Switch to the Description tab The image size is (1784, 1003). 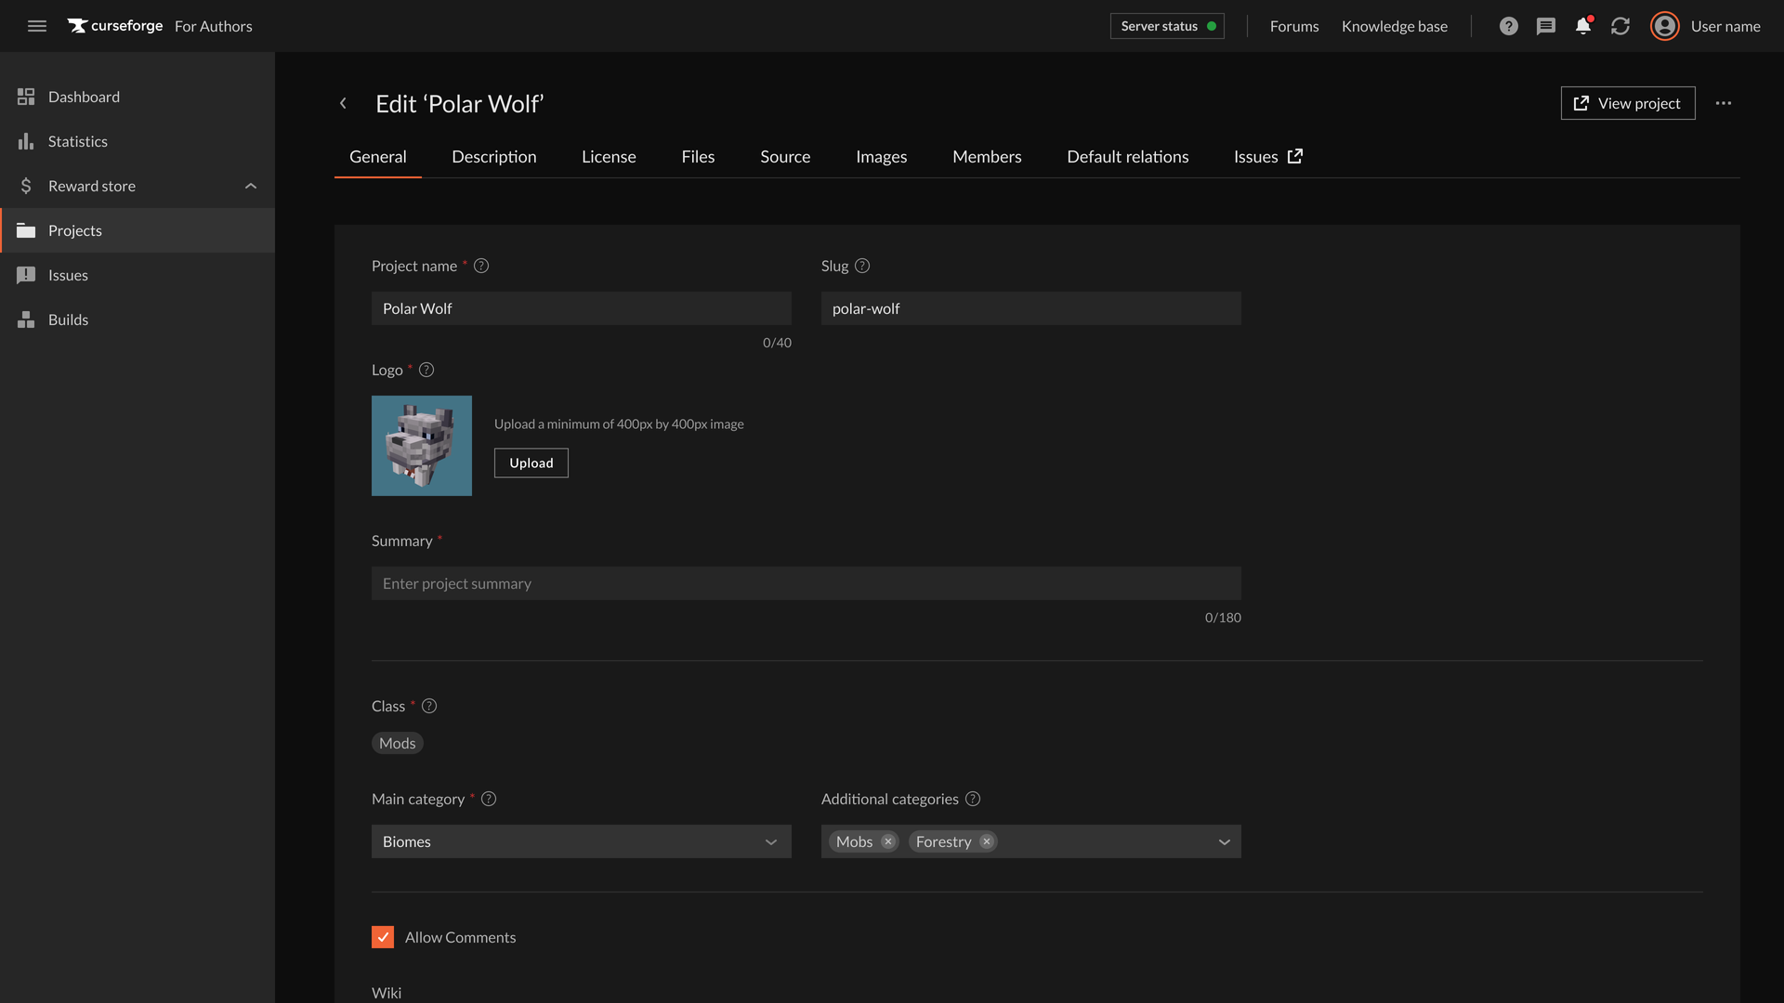point(493,157)
